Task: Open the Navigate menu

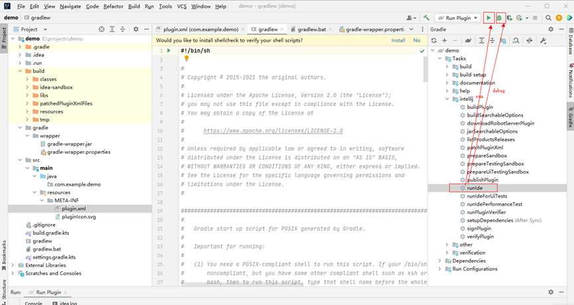Action: point(70,6)
